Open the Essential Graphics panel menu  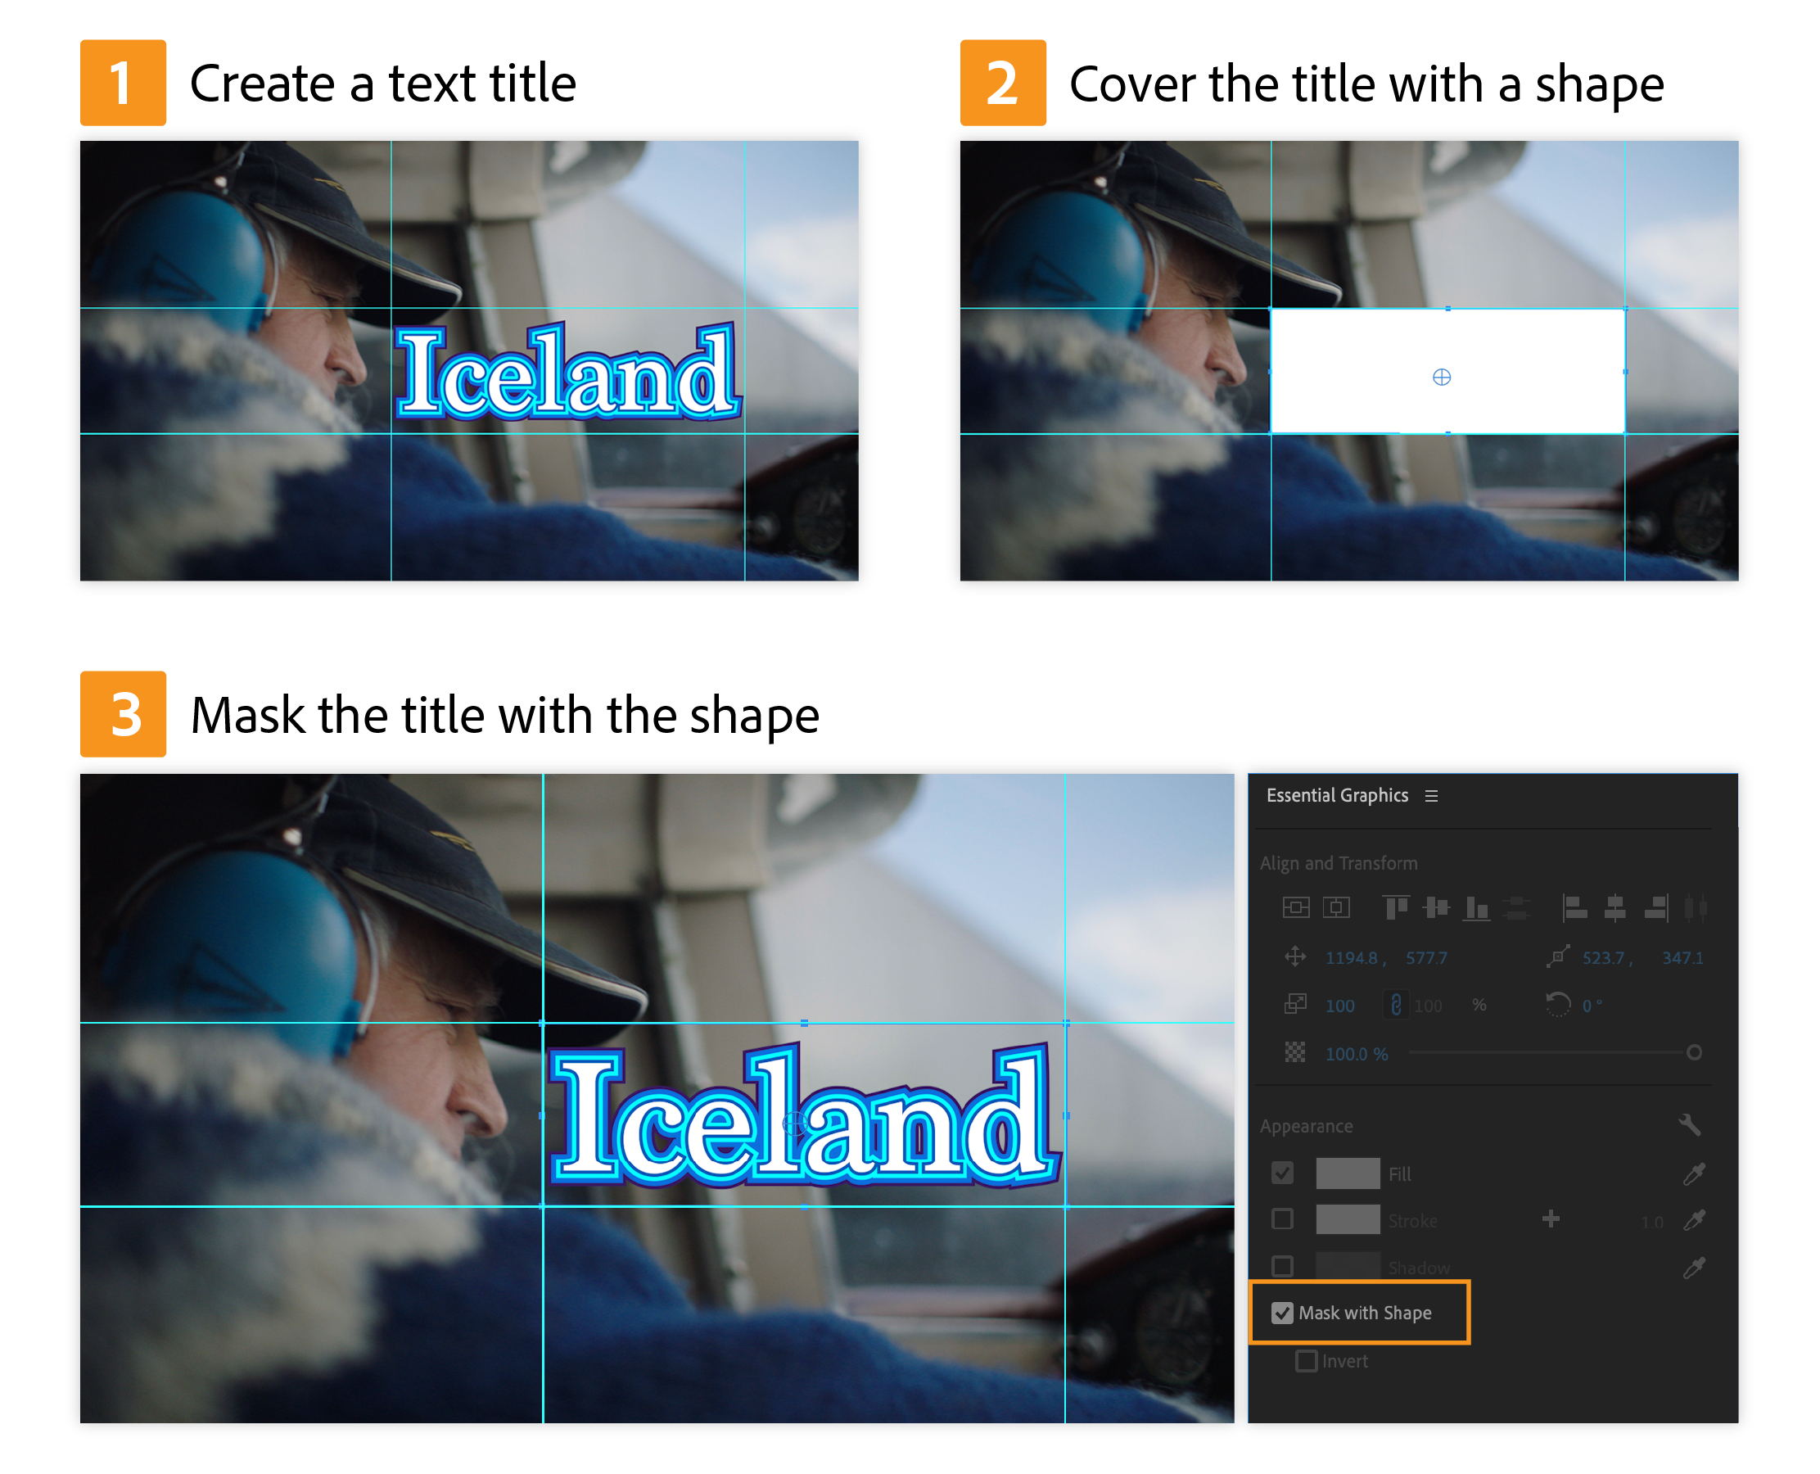(x=1432, y=796)
